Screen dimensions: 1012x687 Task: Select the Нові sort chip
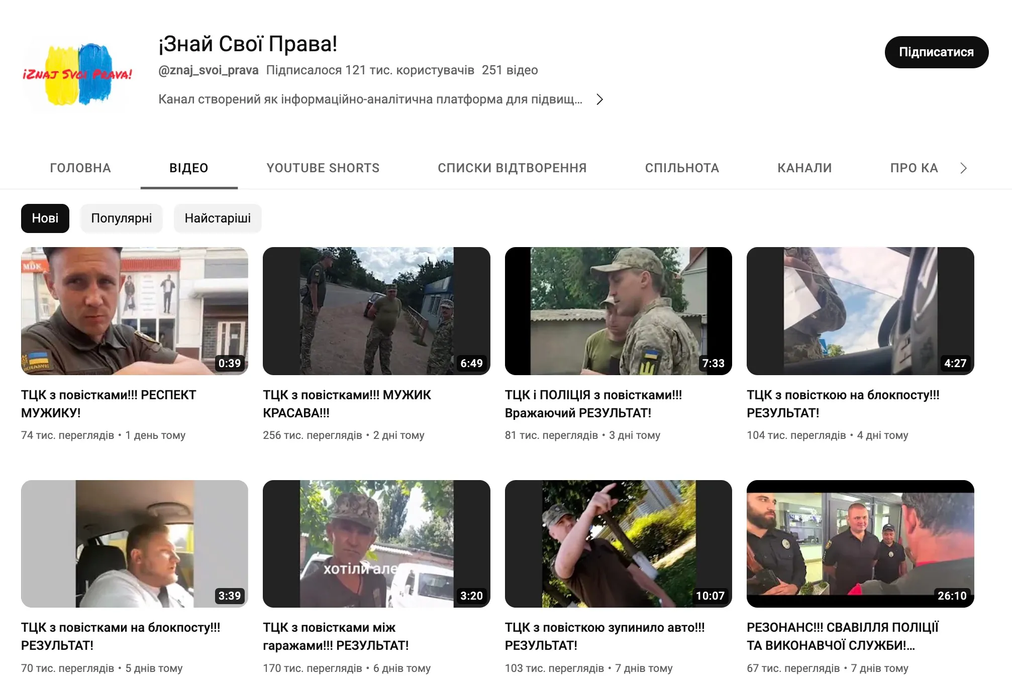[x=45, y=218]
